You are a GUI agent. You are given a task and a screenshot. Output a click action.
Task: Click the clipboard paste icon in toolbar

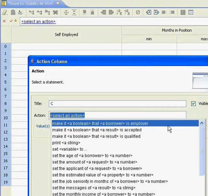pyautogui.click(x=13, y=12)
